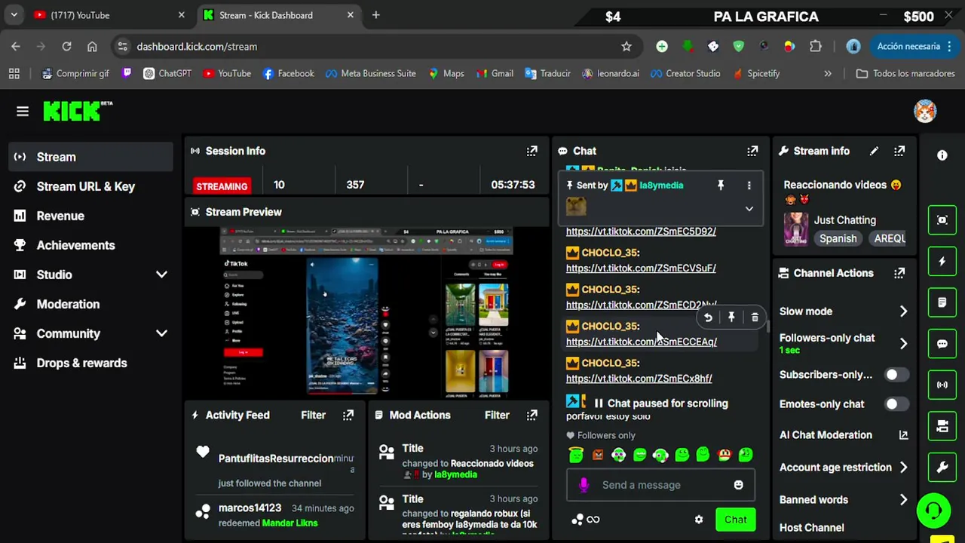Pin the hovered chat message
The width and height of the screenshot is (965, 543).
pos(731,318)
